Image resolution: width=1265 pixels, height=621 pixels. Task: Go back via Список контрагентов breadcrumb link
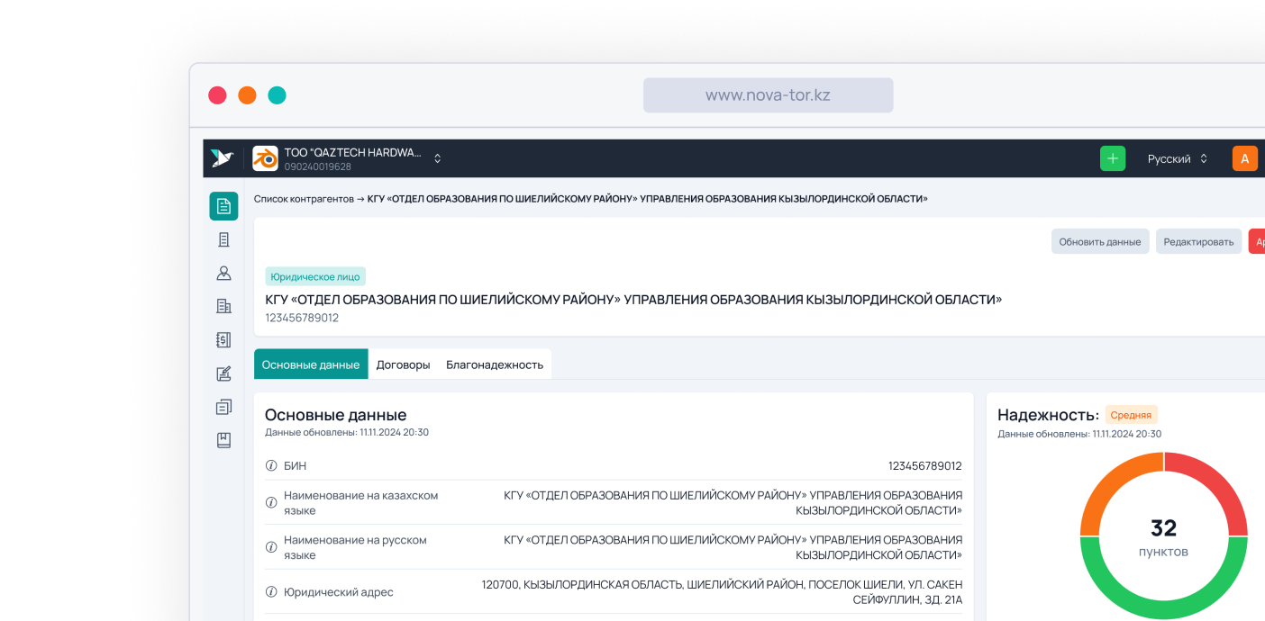[x=304, y=199]
